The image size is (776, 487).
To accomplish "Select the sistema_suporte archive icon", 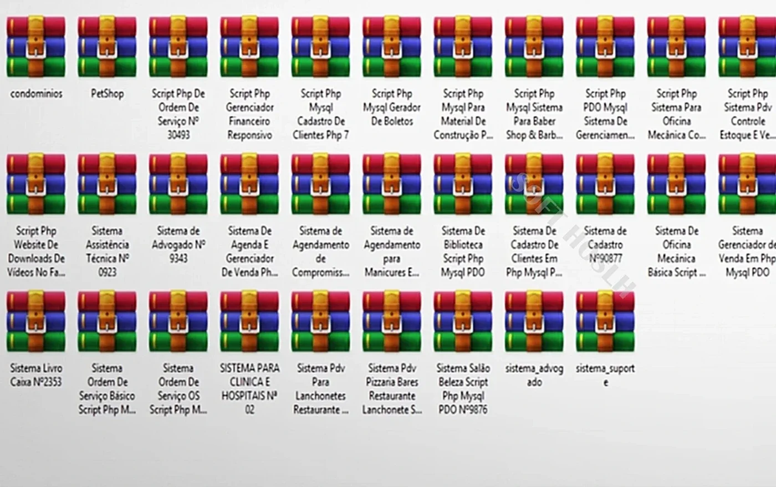I will pyautogui.click(x=605, y=322).
